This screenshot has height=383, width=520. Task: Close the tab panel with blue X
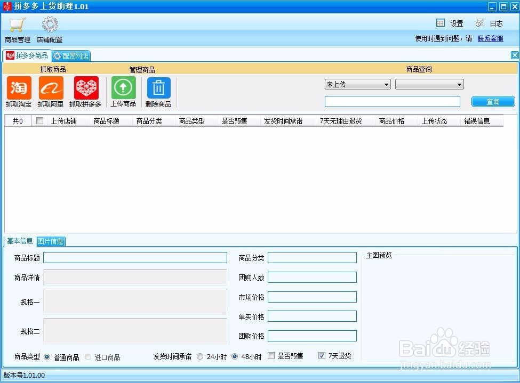click(x=514, y=55)
